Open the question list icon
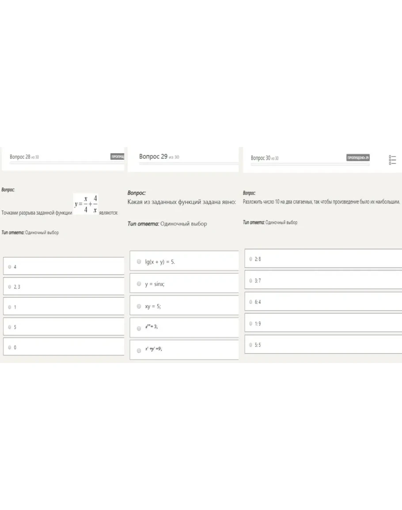Image resolution: width=402 pixels, height=510 pixels. 392,160
